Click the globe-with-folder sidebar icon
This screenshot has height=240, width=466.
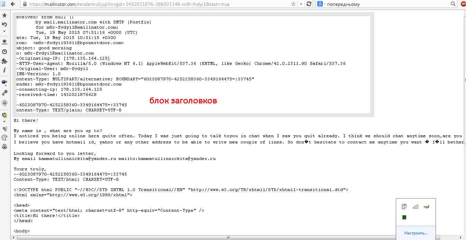tap(4, 115)
